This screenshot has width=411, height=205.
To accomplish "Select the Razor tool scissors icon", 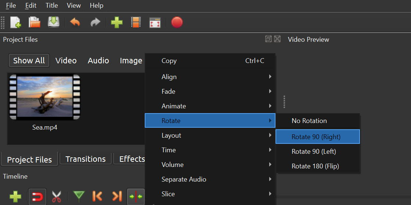I will pyautogui.click(x=56, y=197).
